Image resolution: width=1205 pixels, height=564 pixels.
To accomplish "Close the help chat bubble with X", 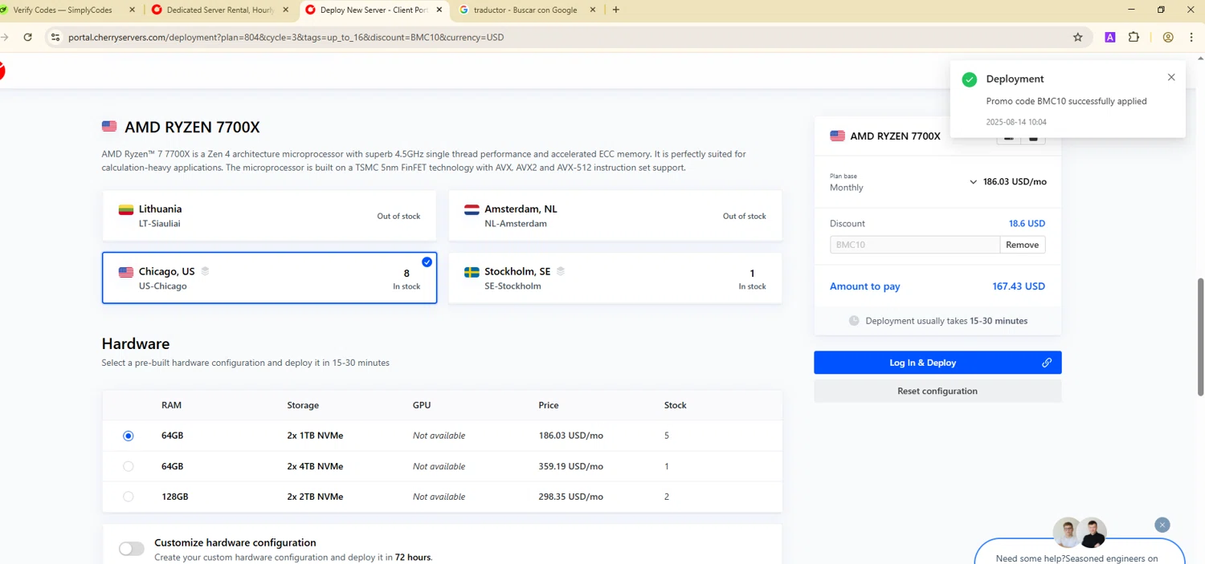I will [1162, 525].
